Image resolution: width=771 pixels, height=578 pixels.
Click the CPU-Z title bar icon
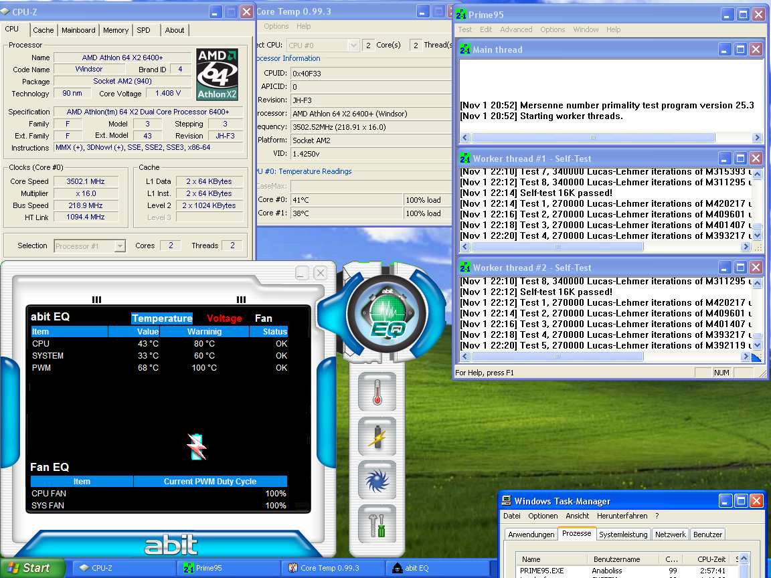click(x=5, y=11)
